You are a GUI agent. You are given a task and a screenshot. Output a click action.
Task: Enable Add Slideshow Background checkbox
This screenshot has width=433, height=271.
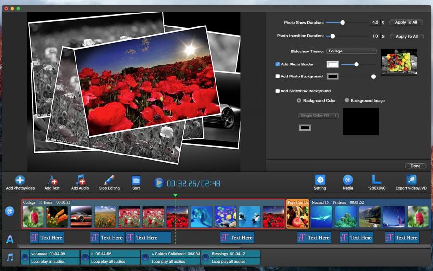click(278, 91)
